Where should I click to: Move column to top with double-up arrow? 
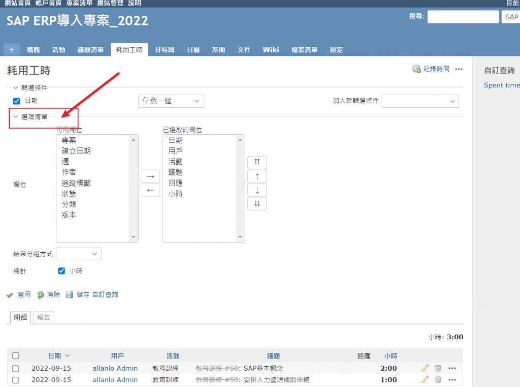257,162
